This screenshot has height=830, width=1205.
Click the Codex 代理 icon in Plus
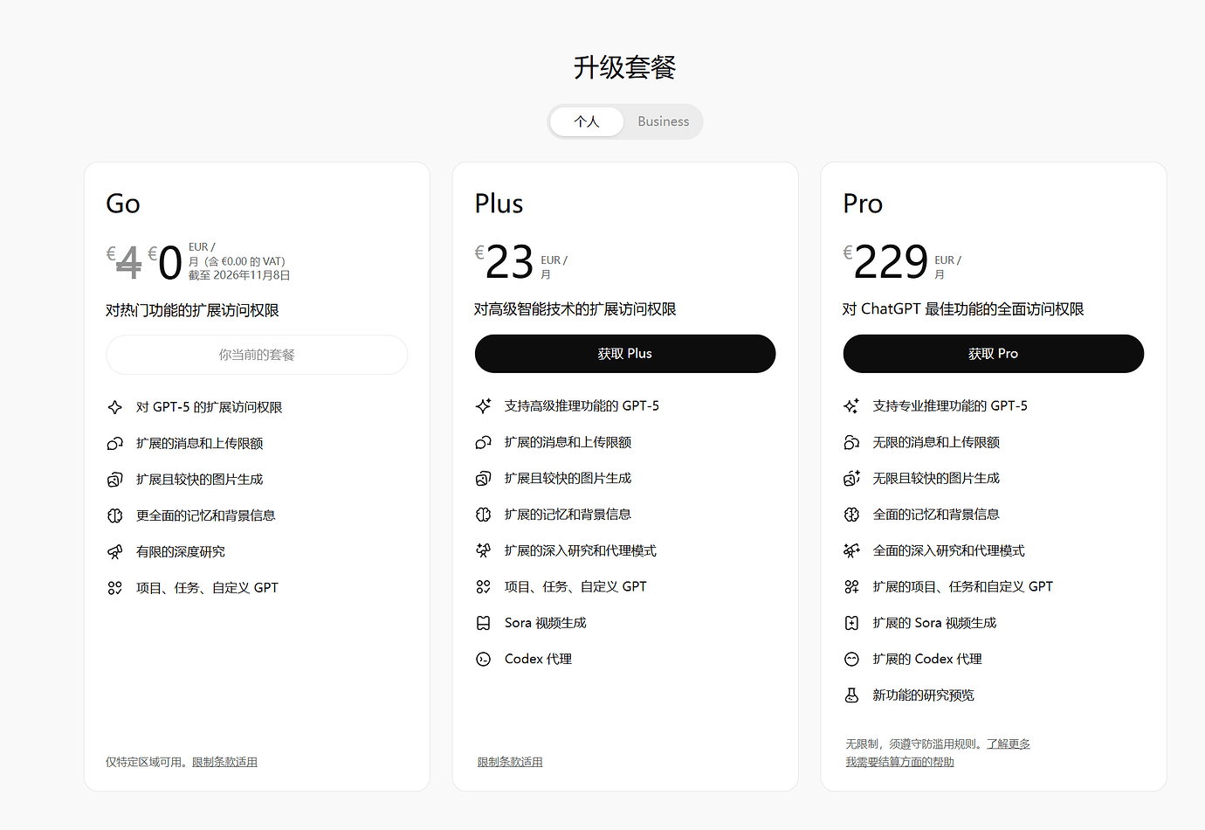[x=484, y=659]
